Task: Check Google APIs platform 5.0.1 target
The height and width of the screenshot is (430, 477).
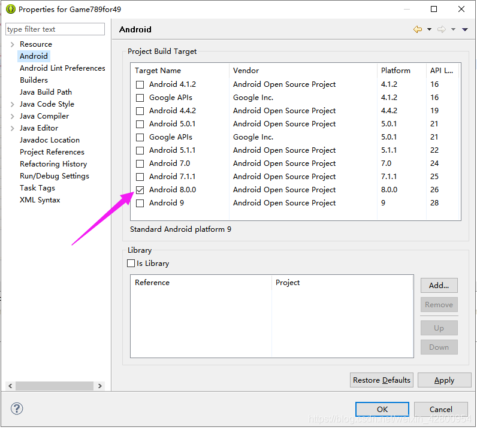Action: [x=140, y=138]
